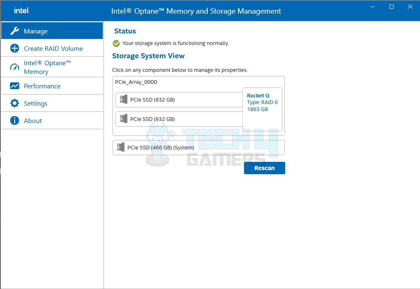The height and width of the screenshot is (289, 420).
Task: Open the Settings page
Action: point(52,103)
